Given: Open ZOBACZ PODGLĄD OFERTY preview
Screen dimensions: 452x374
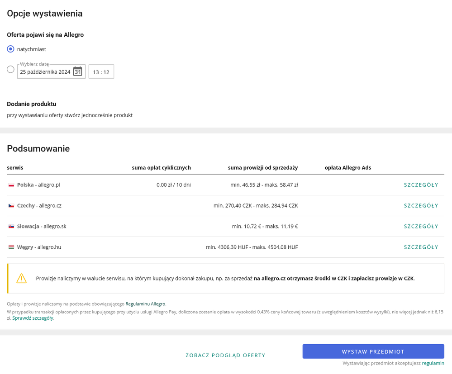Looking at the screenshot, I should (x=225, y=355).
